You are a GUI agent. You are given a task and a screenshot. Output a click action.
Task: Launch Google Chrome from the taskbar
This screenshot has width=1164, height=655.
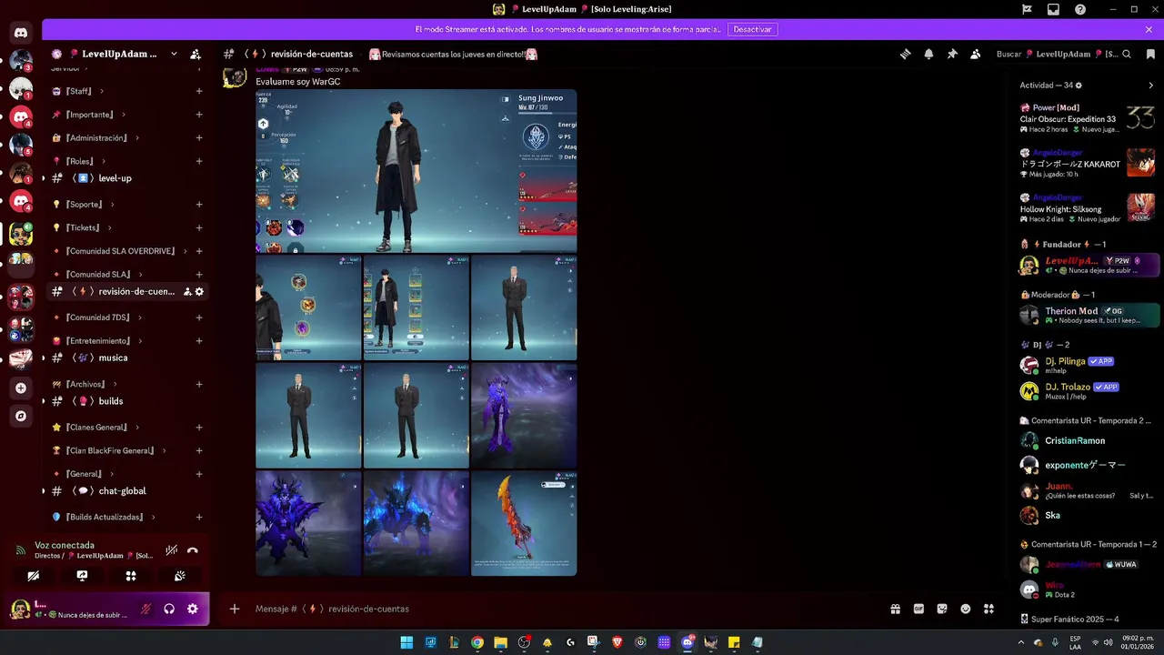[x=477, y=642]
